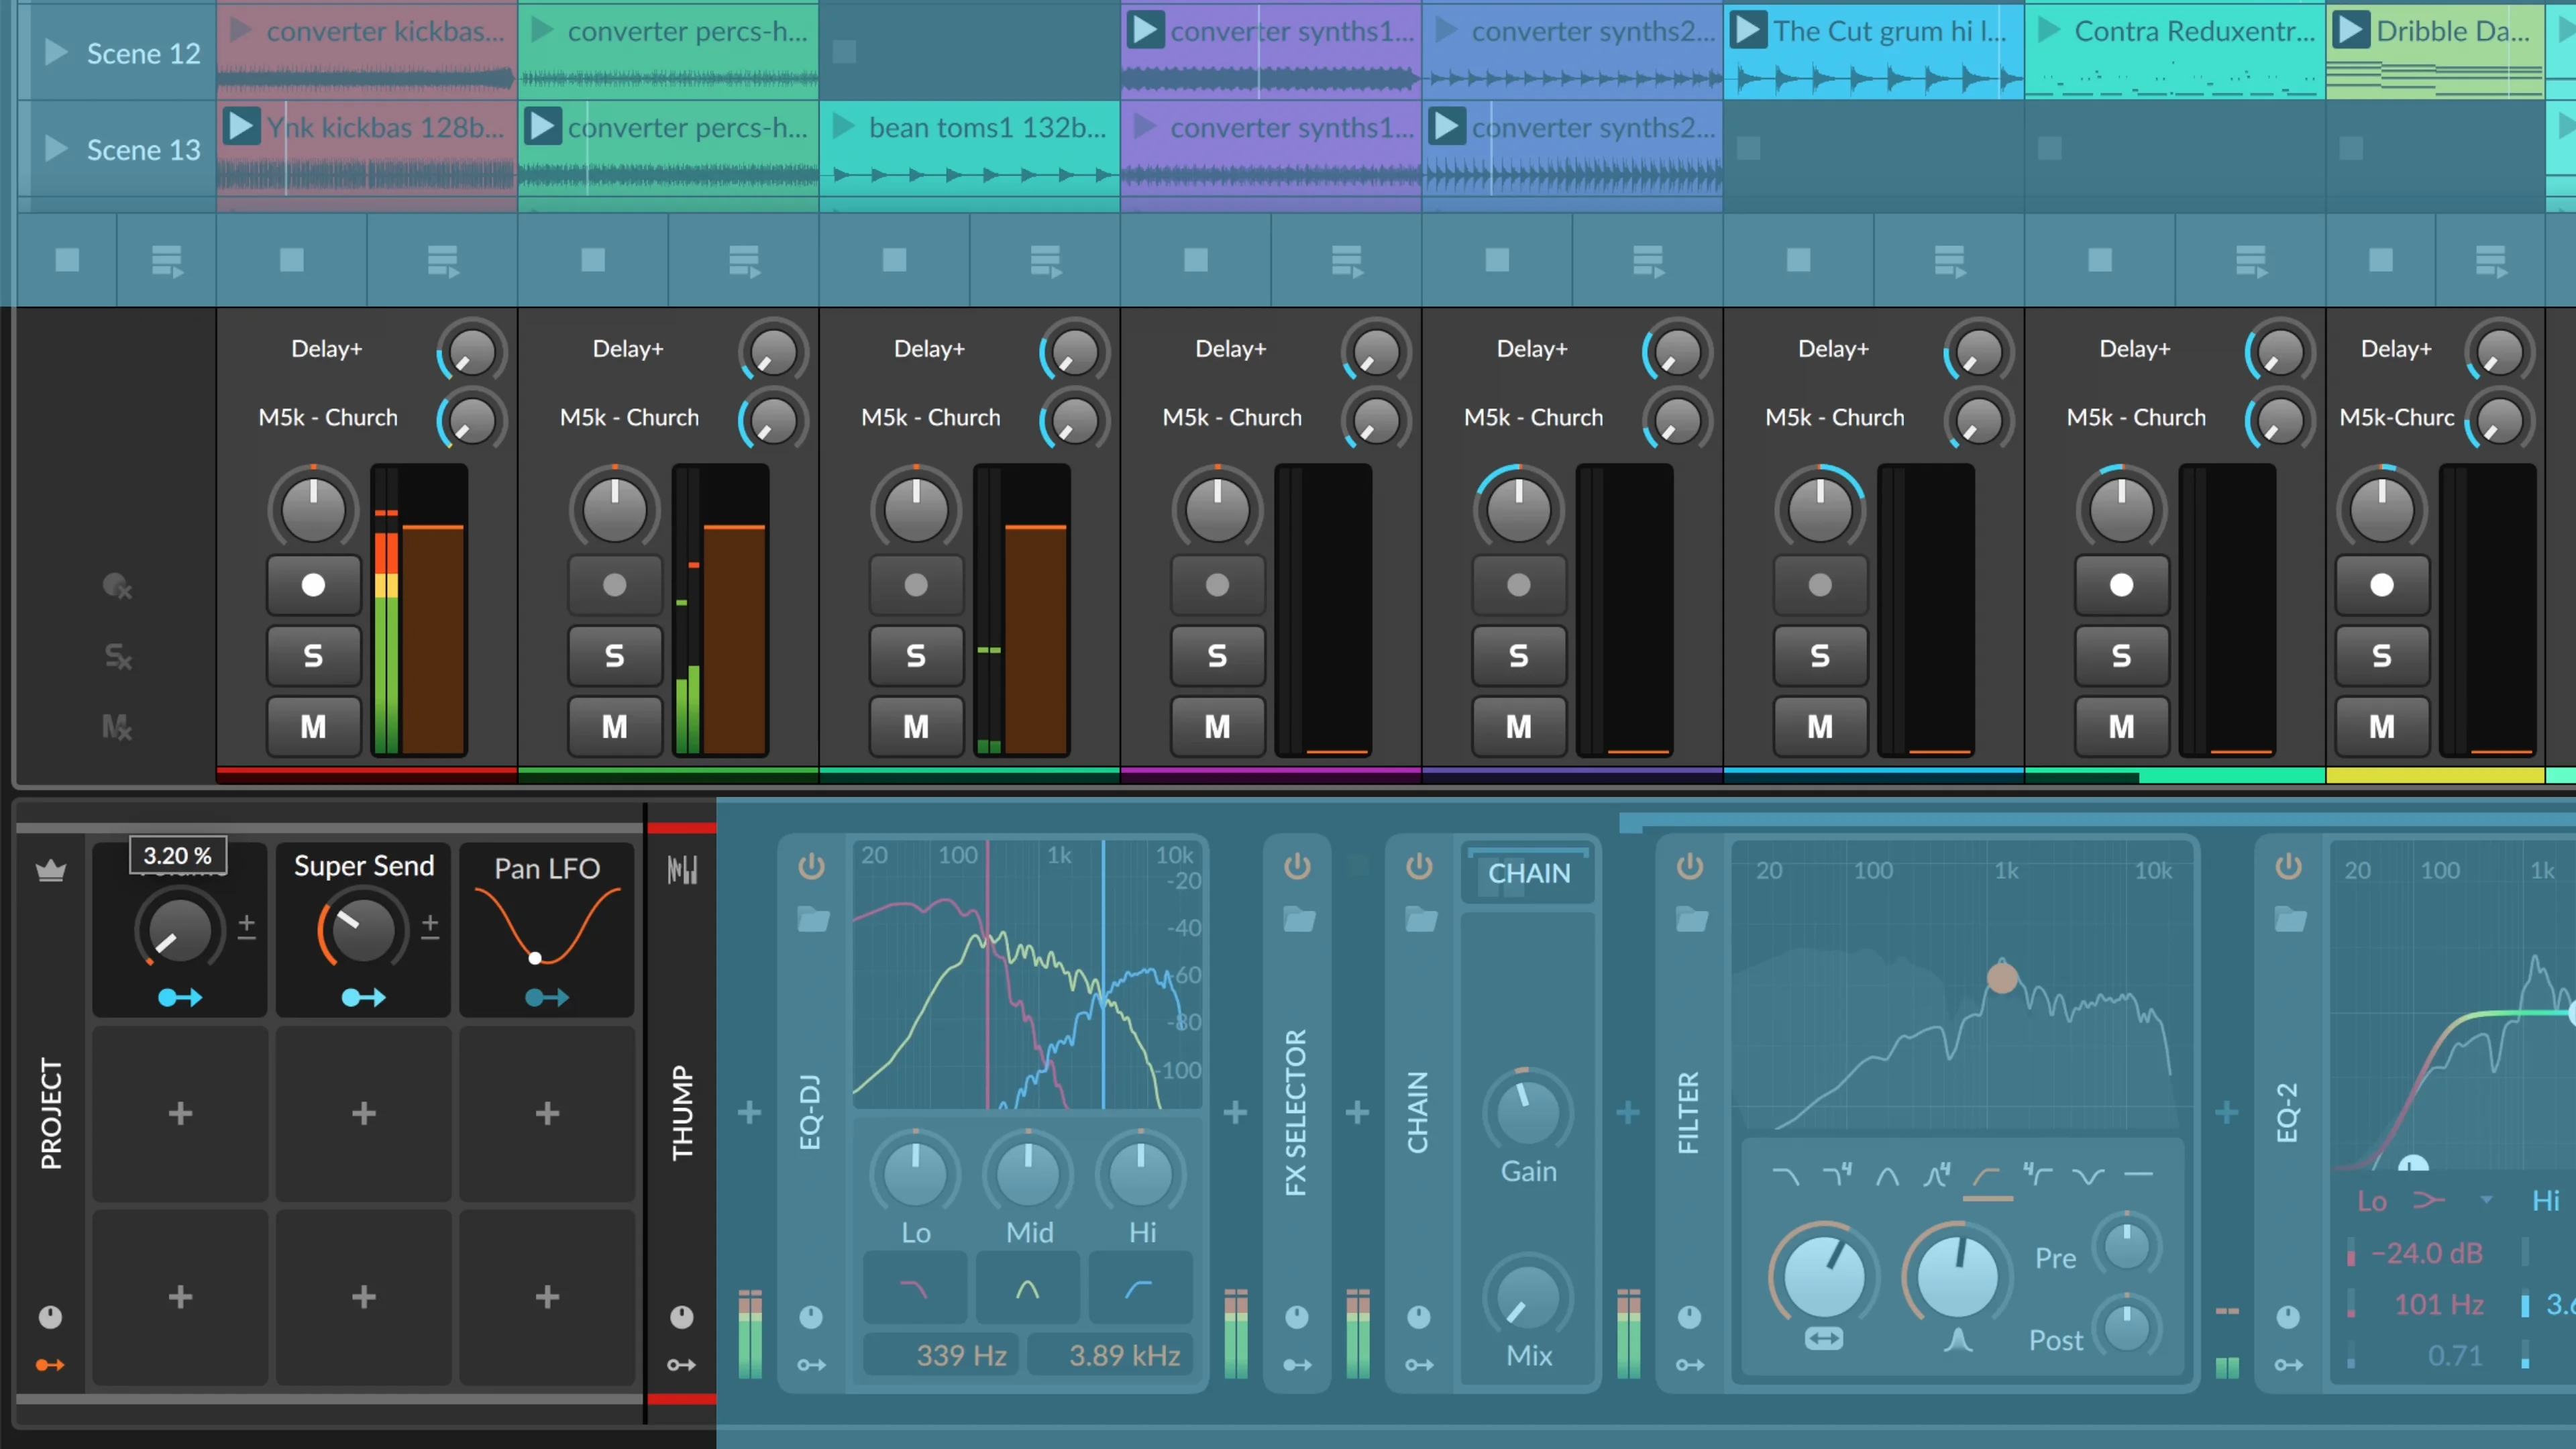Click the EQ-DJ device power button

pyautogui.click(x=811, y=866)
